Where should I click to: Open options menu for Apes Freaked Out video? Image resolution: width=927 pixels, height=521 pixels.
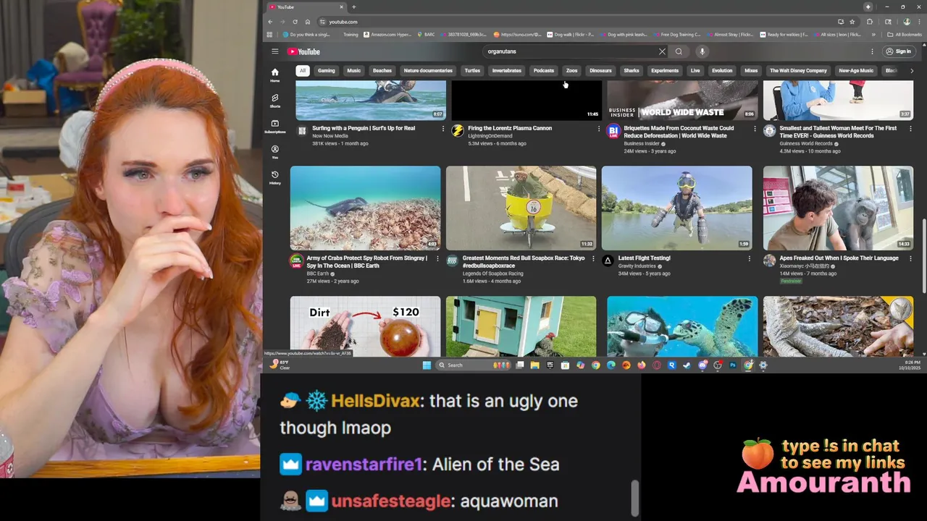pyautogui.click(x=910, y=258)
